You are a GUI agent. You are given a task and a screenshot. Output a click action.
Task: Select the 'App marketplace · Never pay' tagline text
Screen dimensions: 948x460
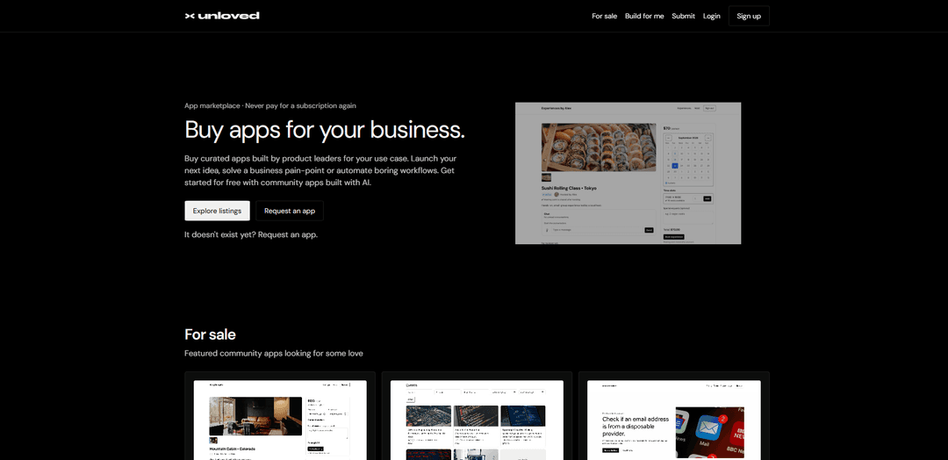tap(270, 105)
